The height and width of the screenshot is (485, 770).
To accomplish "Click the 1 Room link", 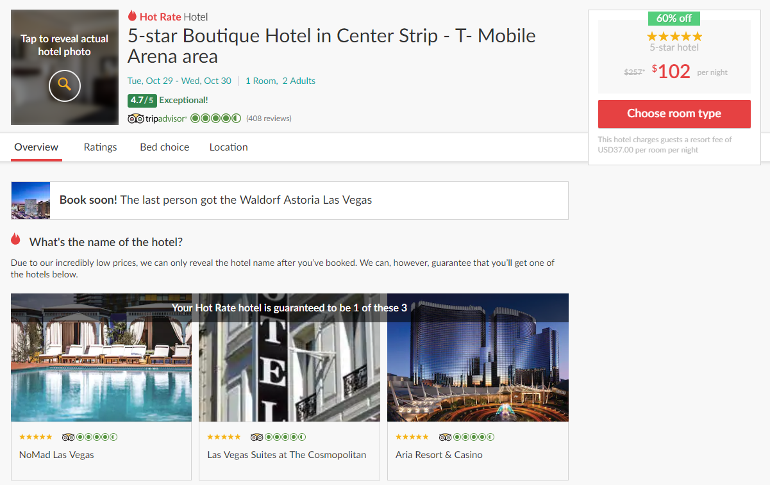I will (262, 81).
